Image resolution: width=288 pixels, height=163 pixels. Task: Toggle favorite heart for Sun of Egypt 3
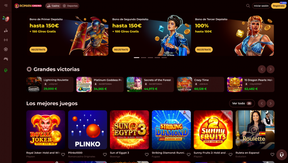(147, 155)
